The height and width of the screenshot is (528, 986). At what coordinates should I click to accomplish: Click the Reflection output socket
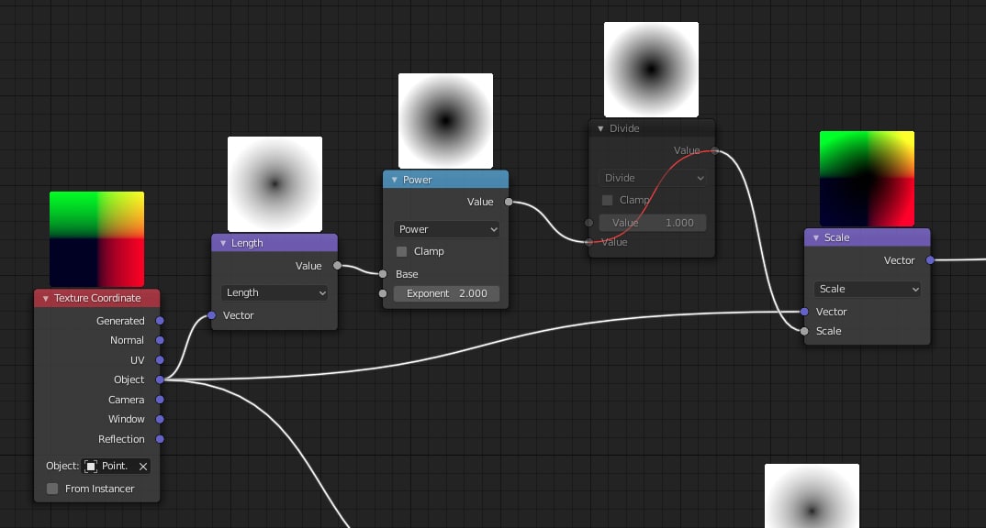[160, 439]
